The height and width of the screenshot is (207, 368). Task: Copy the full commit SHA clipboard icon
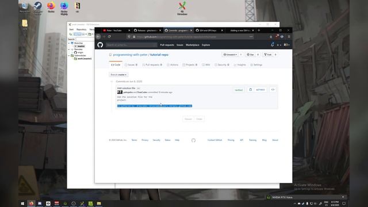tap(251, 90)
